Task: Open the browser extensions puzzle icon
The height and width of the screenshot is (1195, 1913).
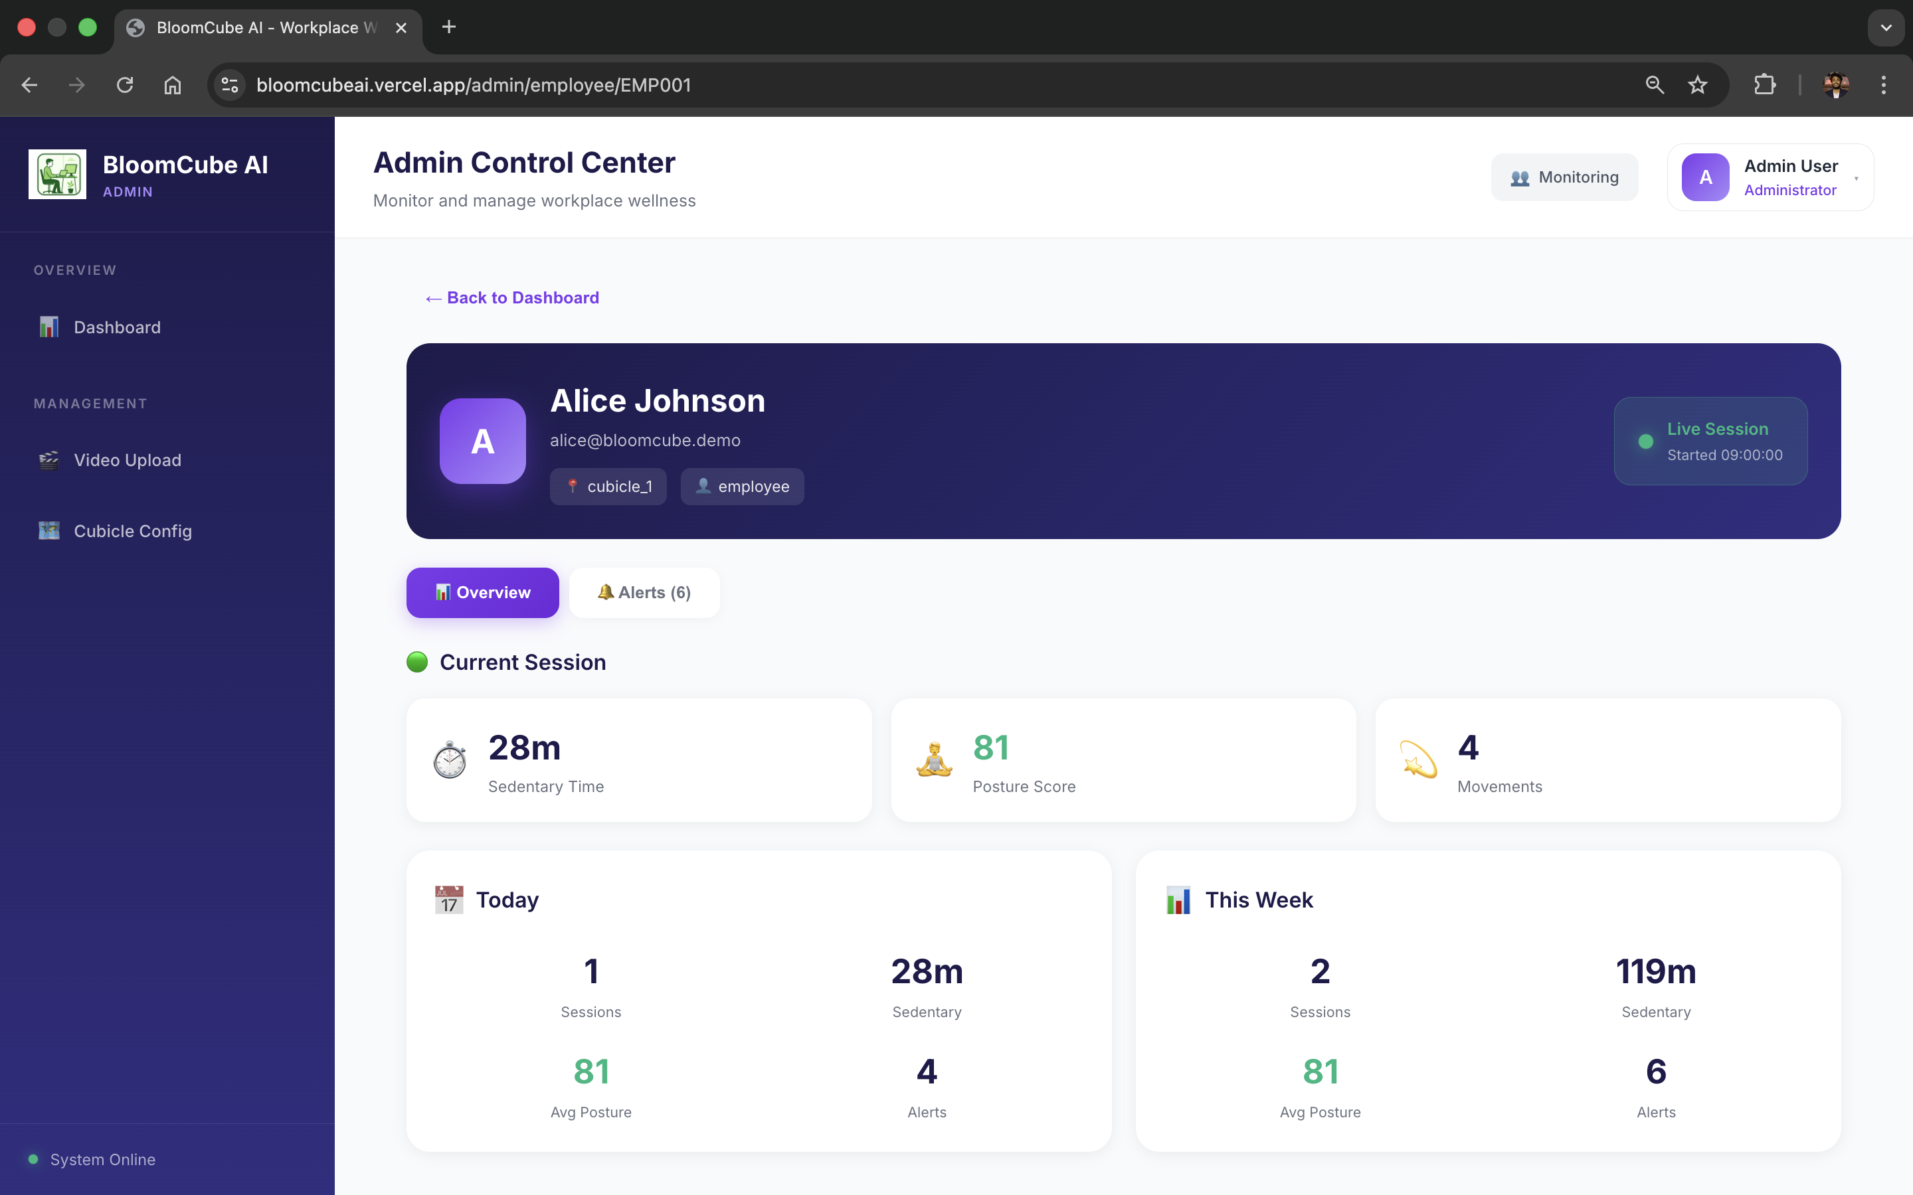Action: coord(1764,86)
